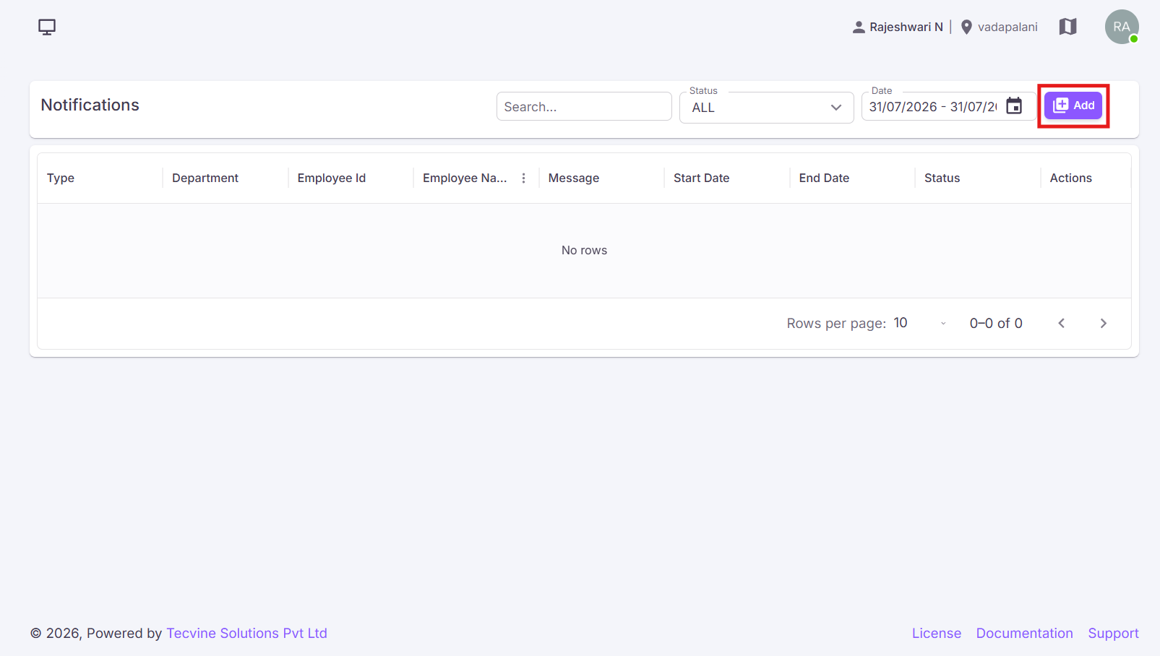This screenshot has height=656, width=1160.
Task: Focus the Search input field
Action: pyautogui.click(x=584, y=107)
